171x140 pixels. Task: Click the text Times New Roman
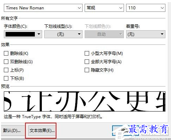point(25,8)
